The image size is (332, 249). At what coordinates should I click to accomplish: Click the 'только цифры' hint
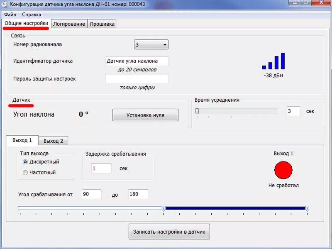point(137,88)
